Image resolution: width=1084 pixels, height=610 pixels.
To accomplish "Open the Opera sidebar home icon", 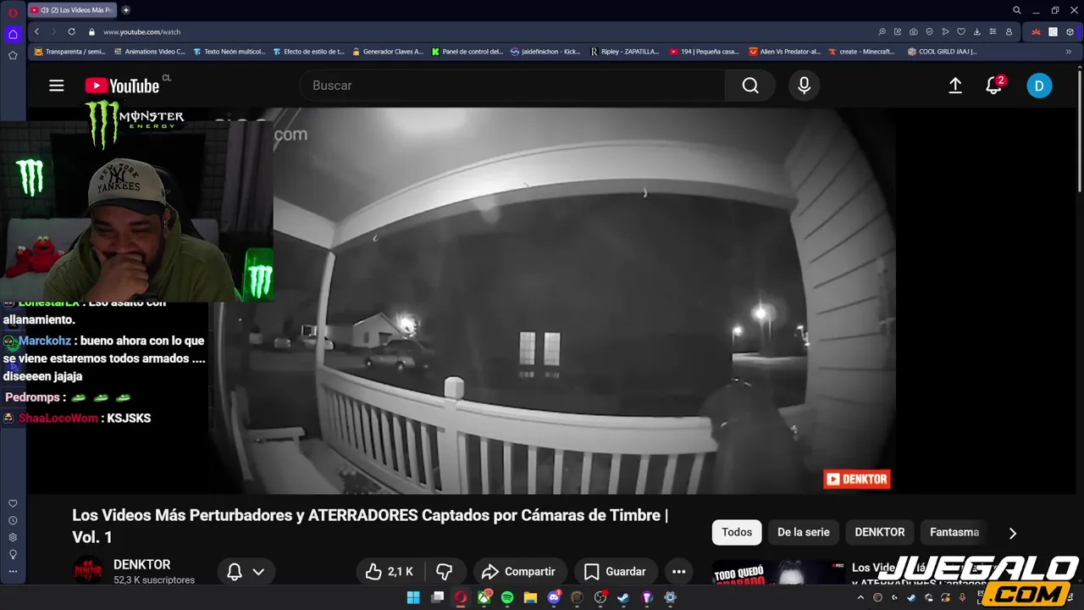I will pyautogui.click(x=13, y=35).
